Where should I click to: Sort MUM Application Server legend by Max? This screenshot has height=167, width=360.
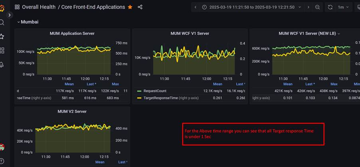[115, 84]
